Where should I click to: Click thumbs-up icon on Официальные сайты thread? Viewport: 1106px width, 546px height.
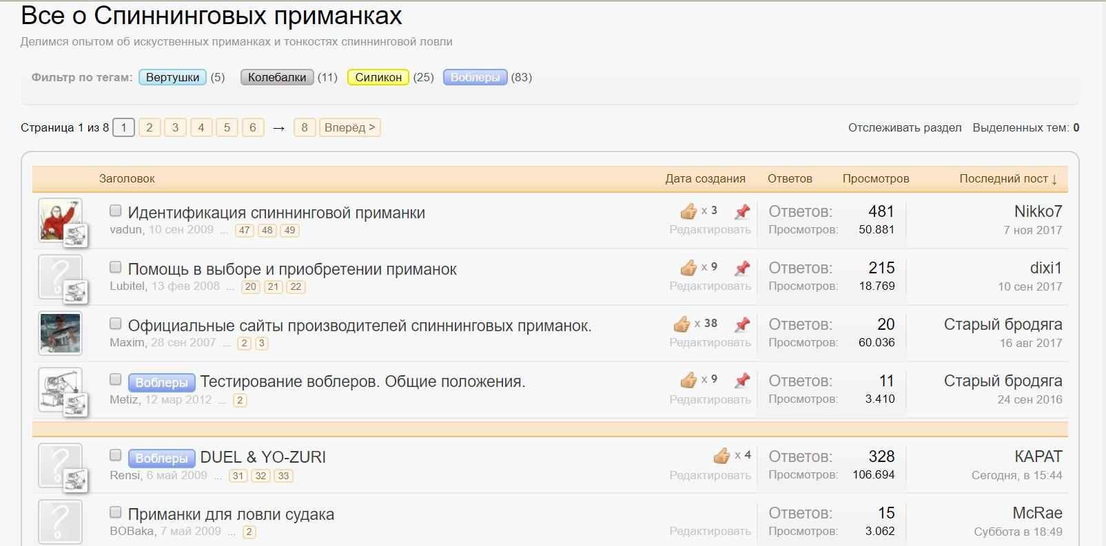click(x=682, y=324)
